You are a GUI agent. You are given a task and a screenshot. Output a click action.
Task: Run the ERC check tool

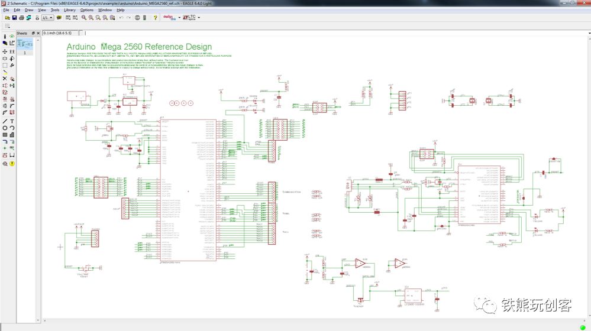(5, 164)
